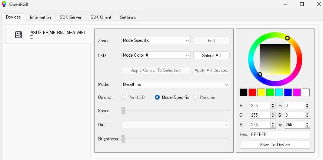Maximize the OpenRGB window

point(302,4)
